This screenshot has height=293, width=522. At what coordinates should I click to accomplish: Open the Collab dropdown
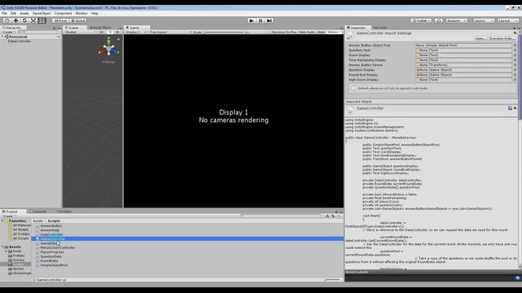click(x=421, y=20)
